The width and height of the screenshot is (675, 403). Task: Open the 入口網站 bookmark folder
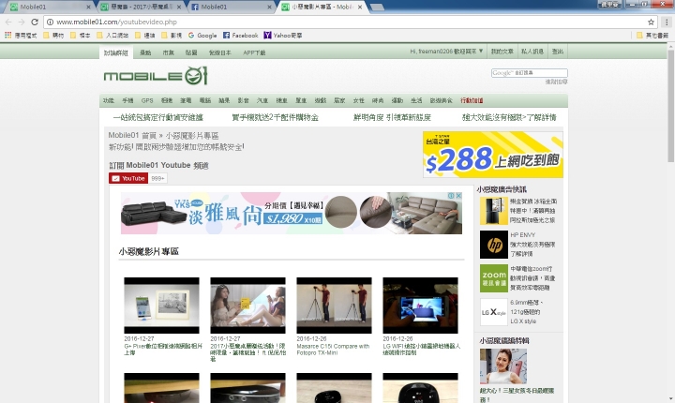(x=112, y=36)
